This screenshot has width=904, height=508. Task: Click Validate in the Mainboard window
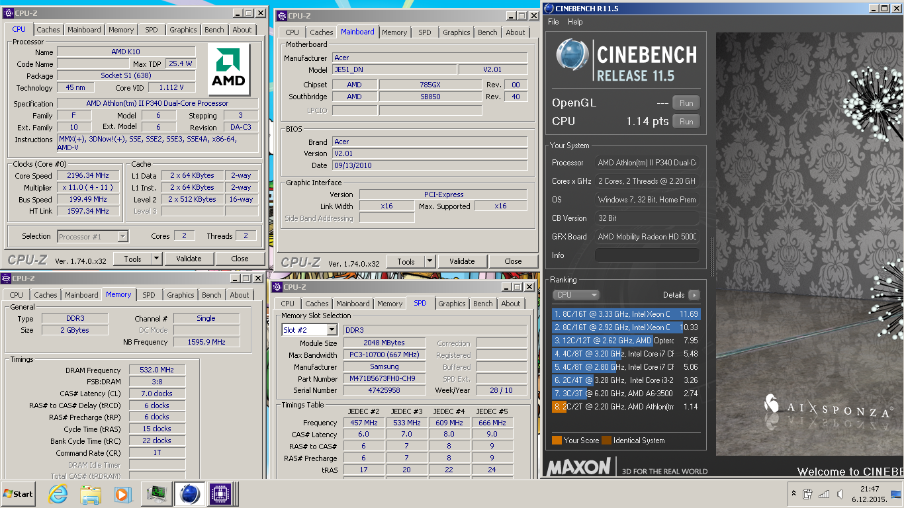[x=462, y=261]
